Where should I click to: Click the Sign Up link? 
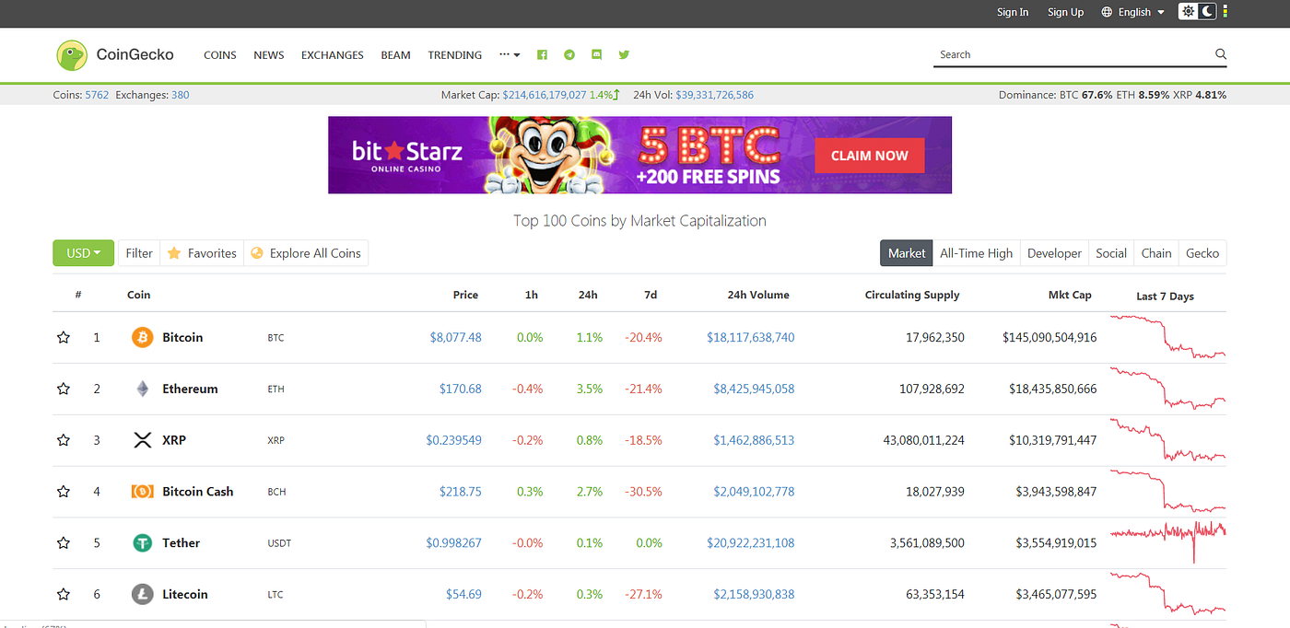1065,12
